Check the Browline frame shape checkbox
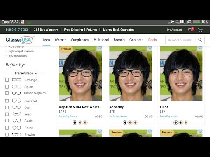This screenshot has height=157, width=210. tap(7, 135)
